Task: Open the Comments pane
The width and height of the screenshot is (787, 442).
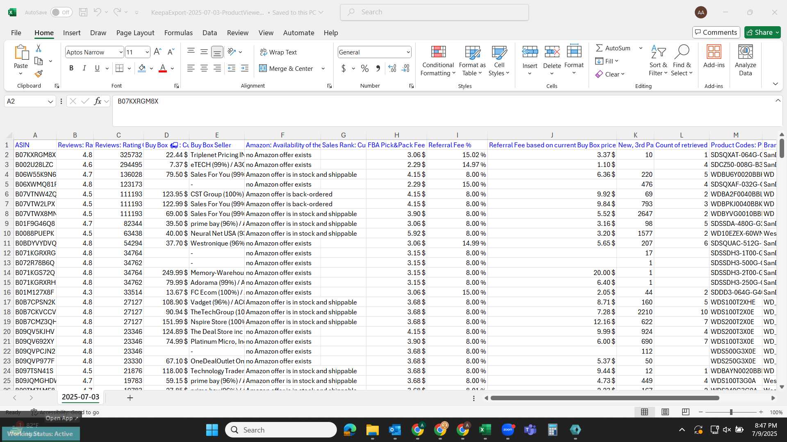Action: tap(716, 32)
